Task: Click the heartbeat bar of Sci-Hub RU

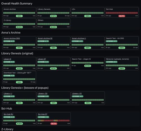Action: point(19,121)
